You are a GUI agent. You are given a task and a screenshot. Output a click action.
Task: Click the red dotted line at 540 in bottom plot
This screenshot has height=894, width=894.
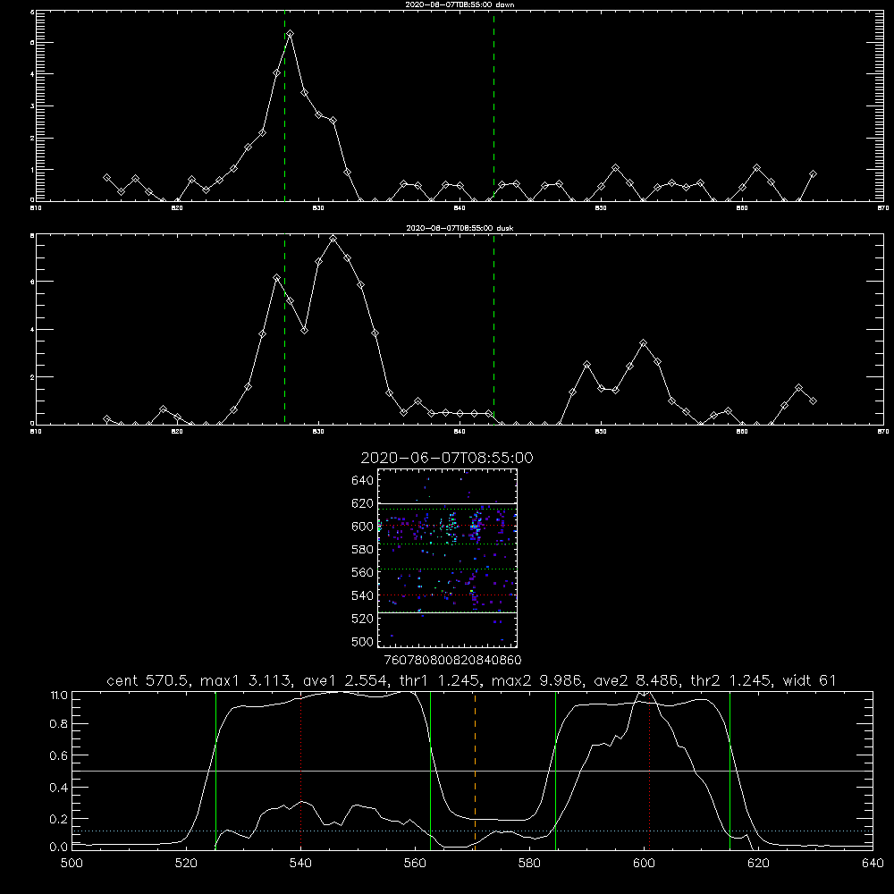pos(301,771)
